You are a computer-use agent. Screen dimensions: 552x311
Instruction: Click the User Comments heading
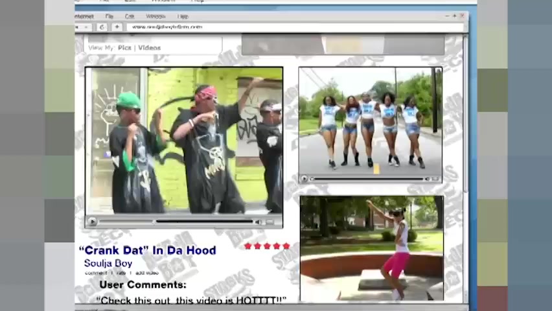[x=143, y=284]
